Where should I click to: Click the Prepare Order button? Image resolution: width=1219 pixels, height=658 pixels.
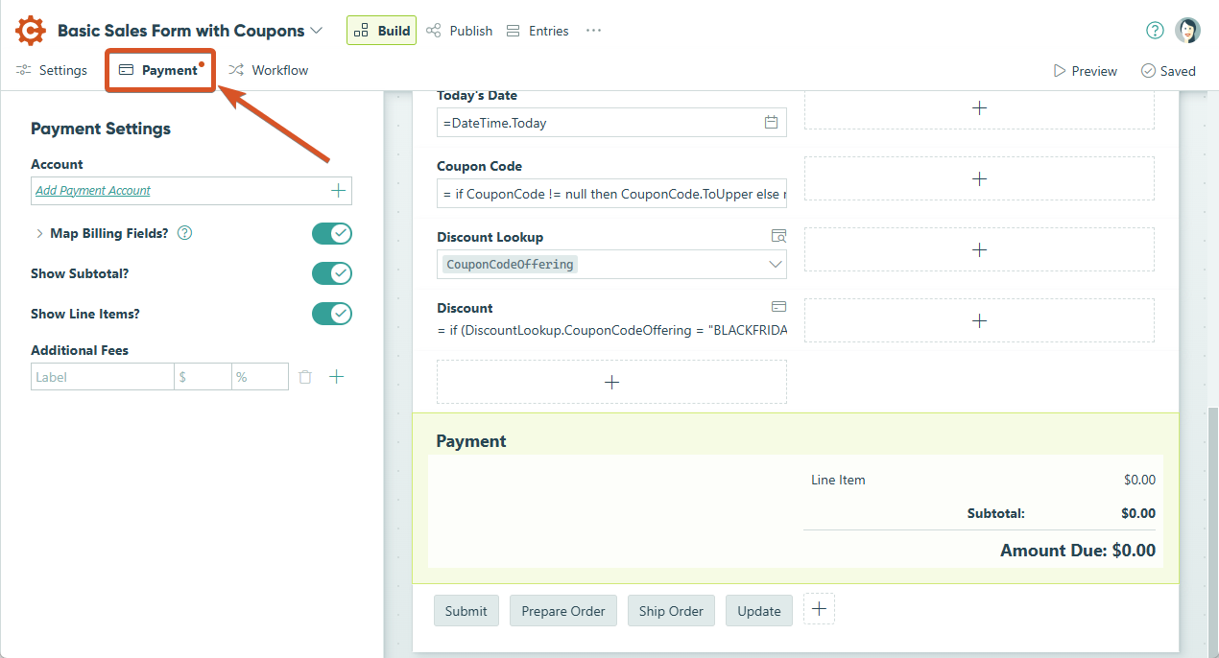[x=563, y=611]
